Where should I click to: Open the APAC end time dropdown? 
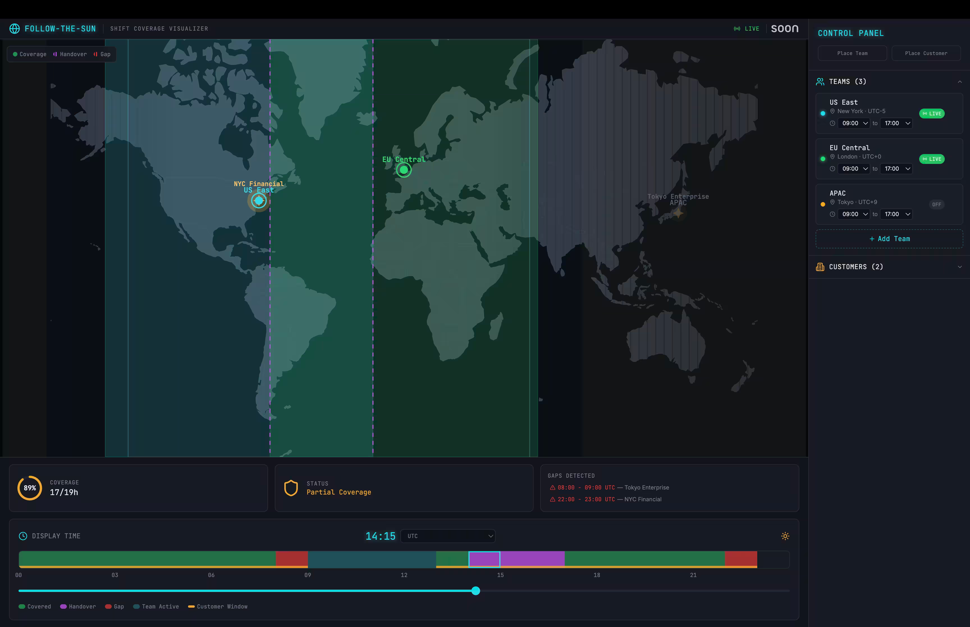click(x=896, y=214)
